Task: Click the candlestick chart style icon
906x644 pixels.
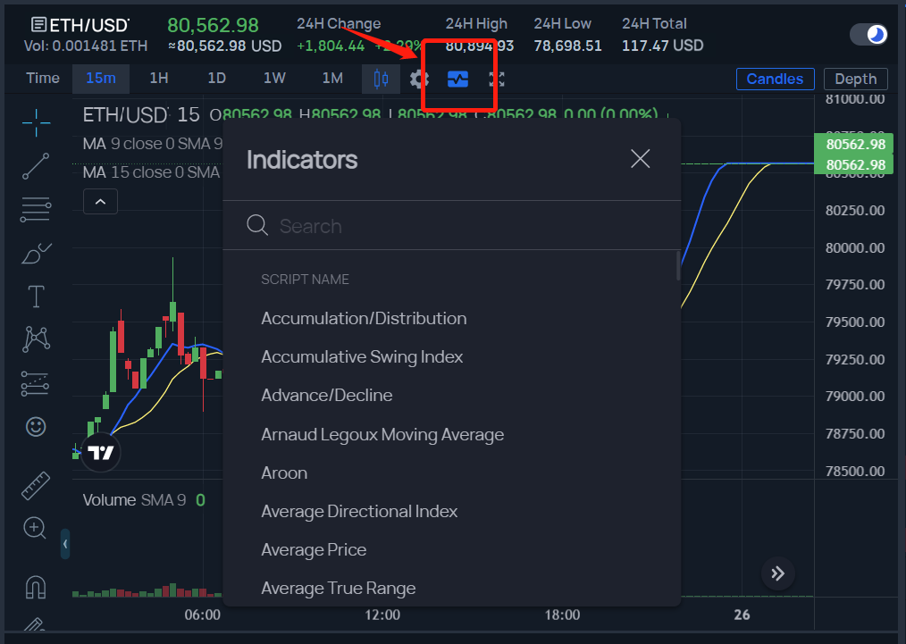Action: tap(381, 79)
